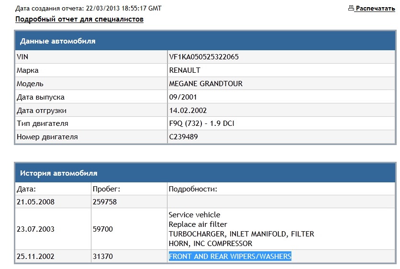Click the highlighted FRONT AND REAR WIPERS/WASHERS text
The height and width of the screenshot is (269, 400).
point(230,256)
